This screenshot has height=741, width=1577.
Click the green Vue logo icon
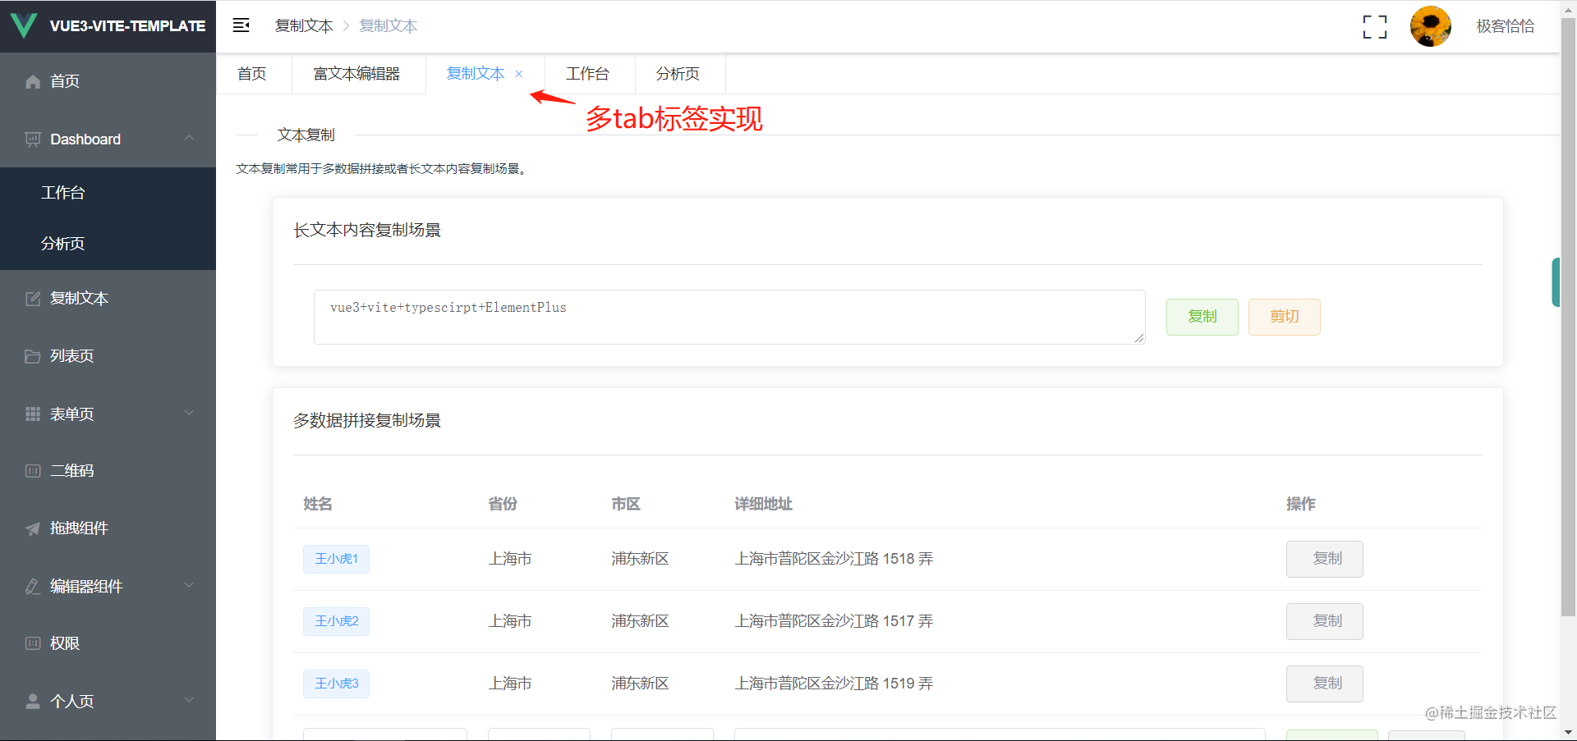24,25
